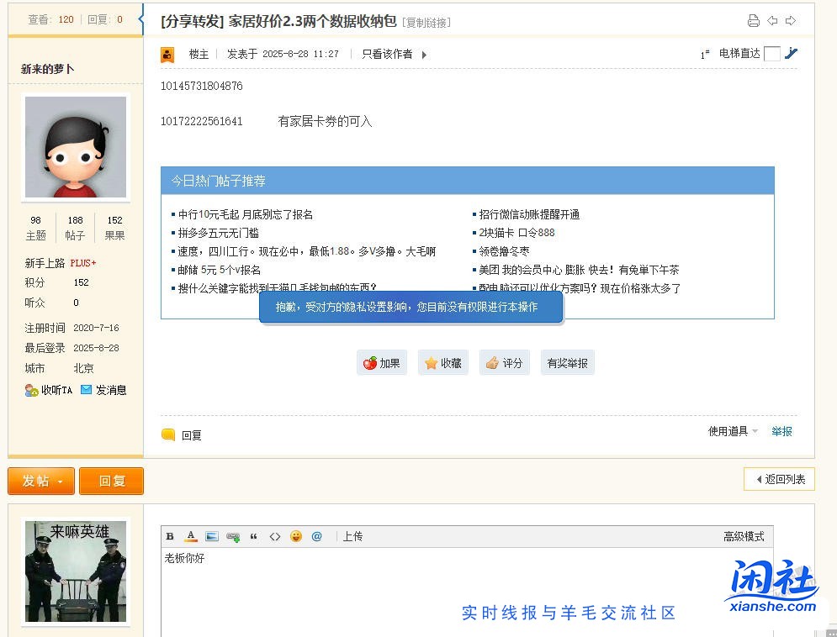Click the 评分 rate button with thumbs icon
Viewport: 837px width, 637px height.
click(x=504, y=362)
